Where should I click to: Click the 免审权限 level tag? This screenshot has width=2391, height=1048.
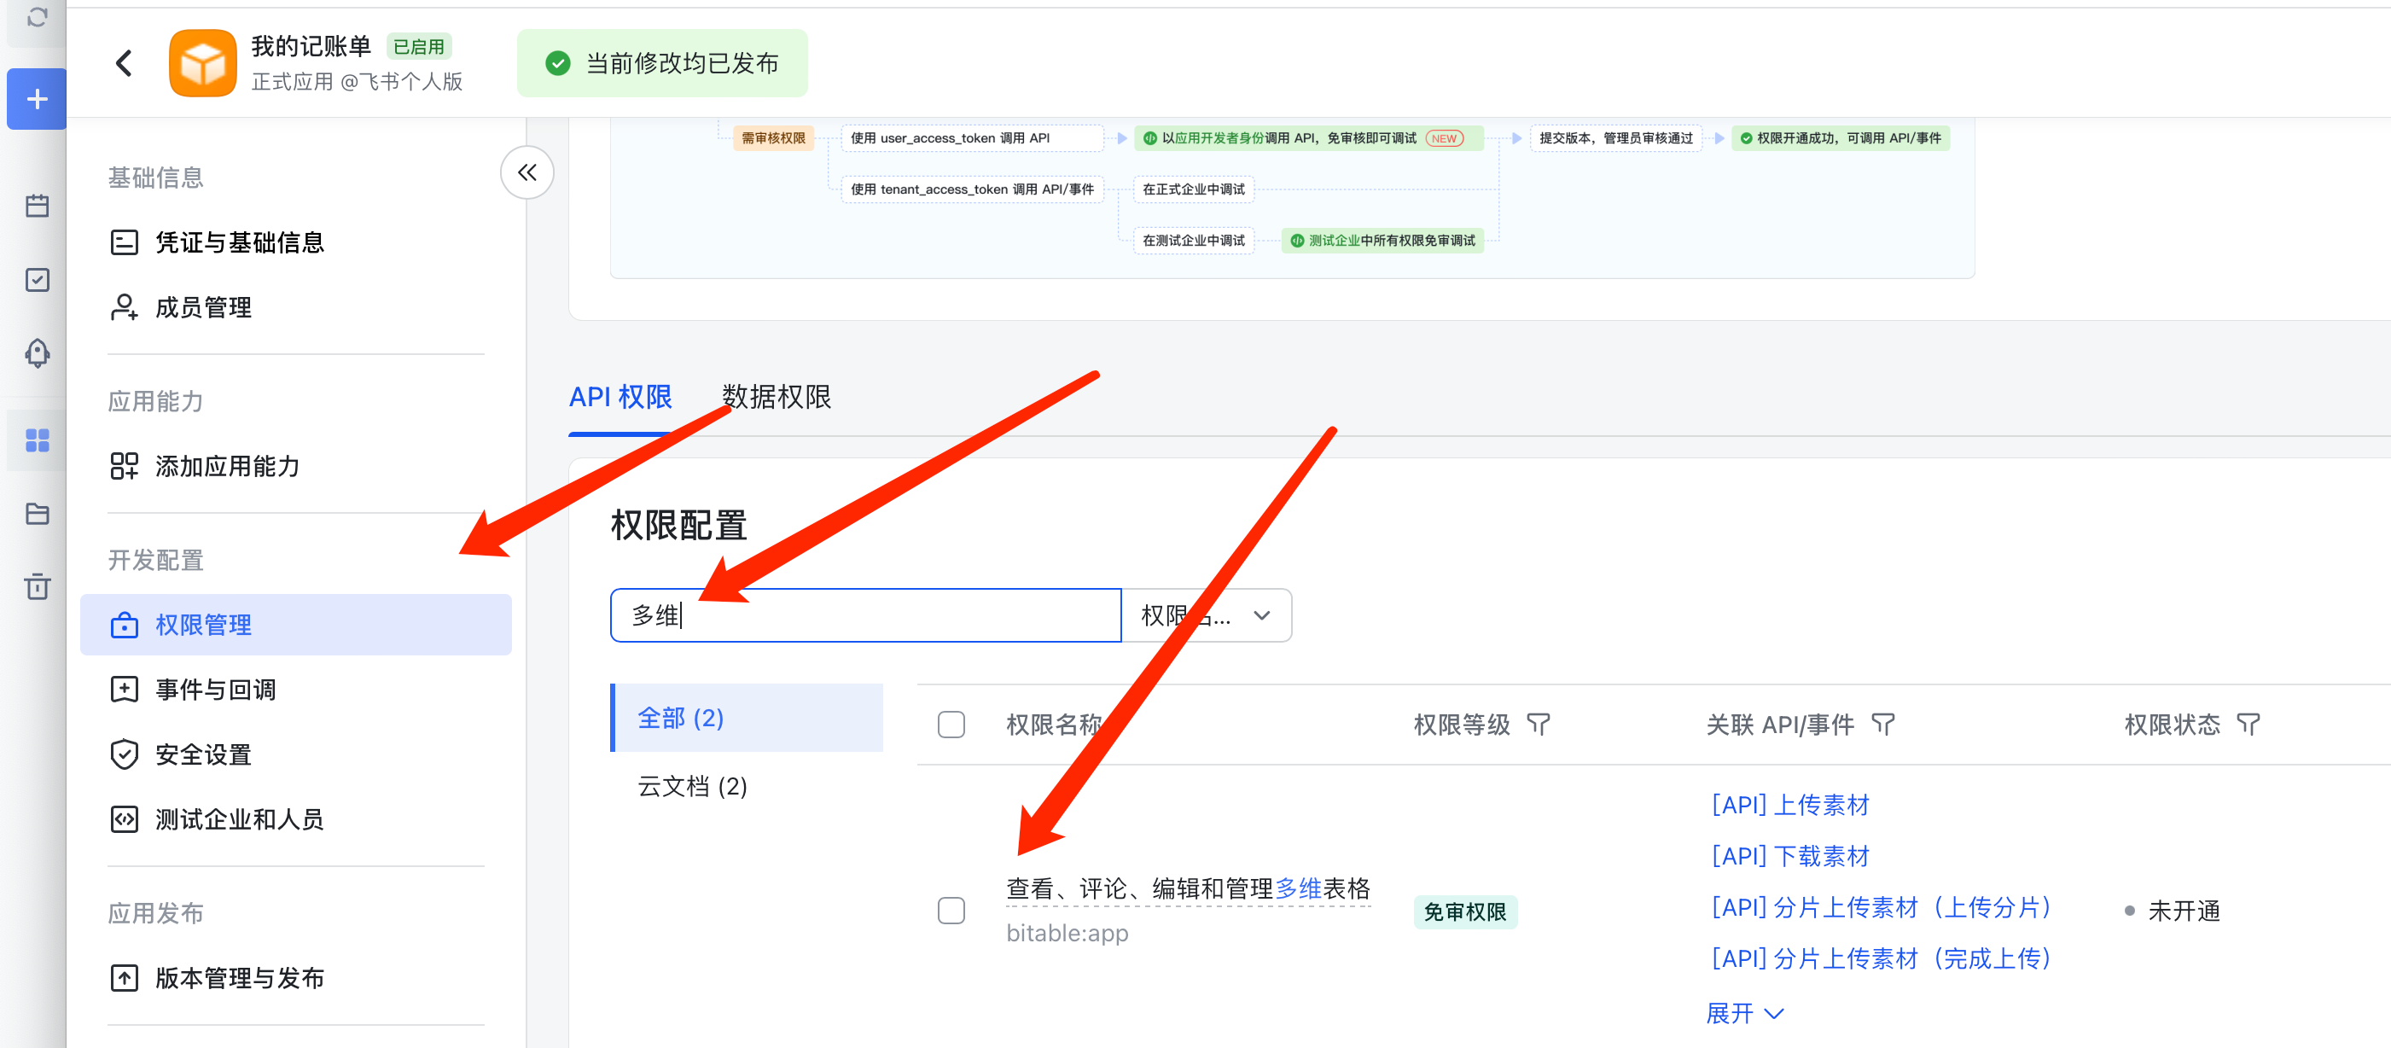coord(1464,911)
